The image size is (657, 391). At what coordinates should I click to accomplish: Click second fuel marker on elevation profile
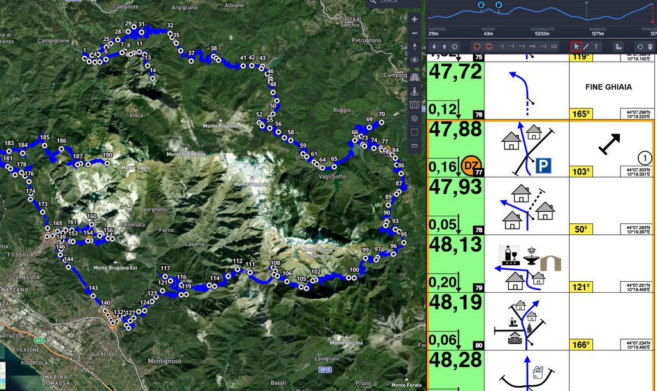(499, 5)
